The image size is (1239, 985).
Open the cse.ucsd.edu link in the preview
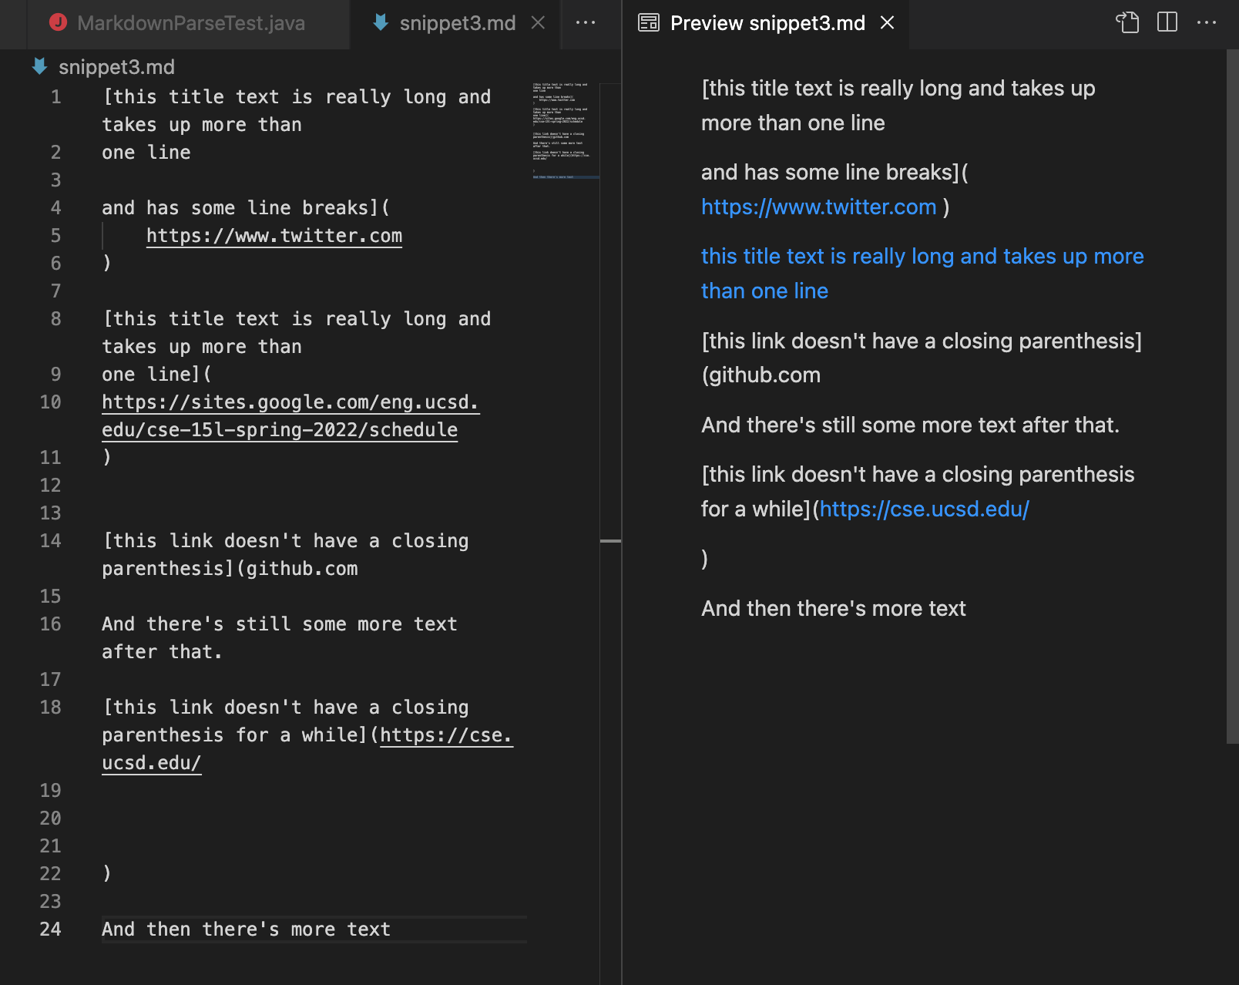[924, 509]
